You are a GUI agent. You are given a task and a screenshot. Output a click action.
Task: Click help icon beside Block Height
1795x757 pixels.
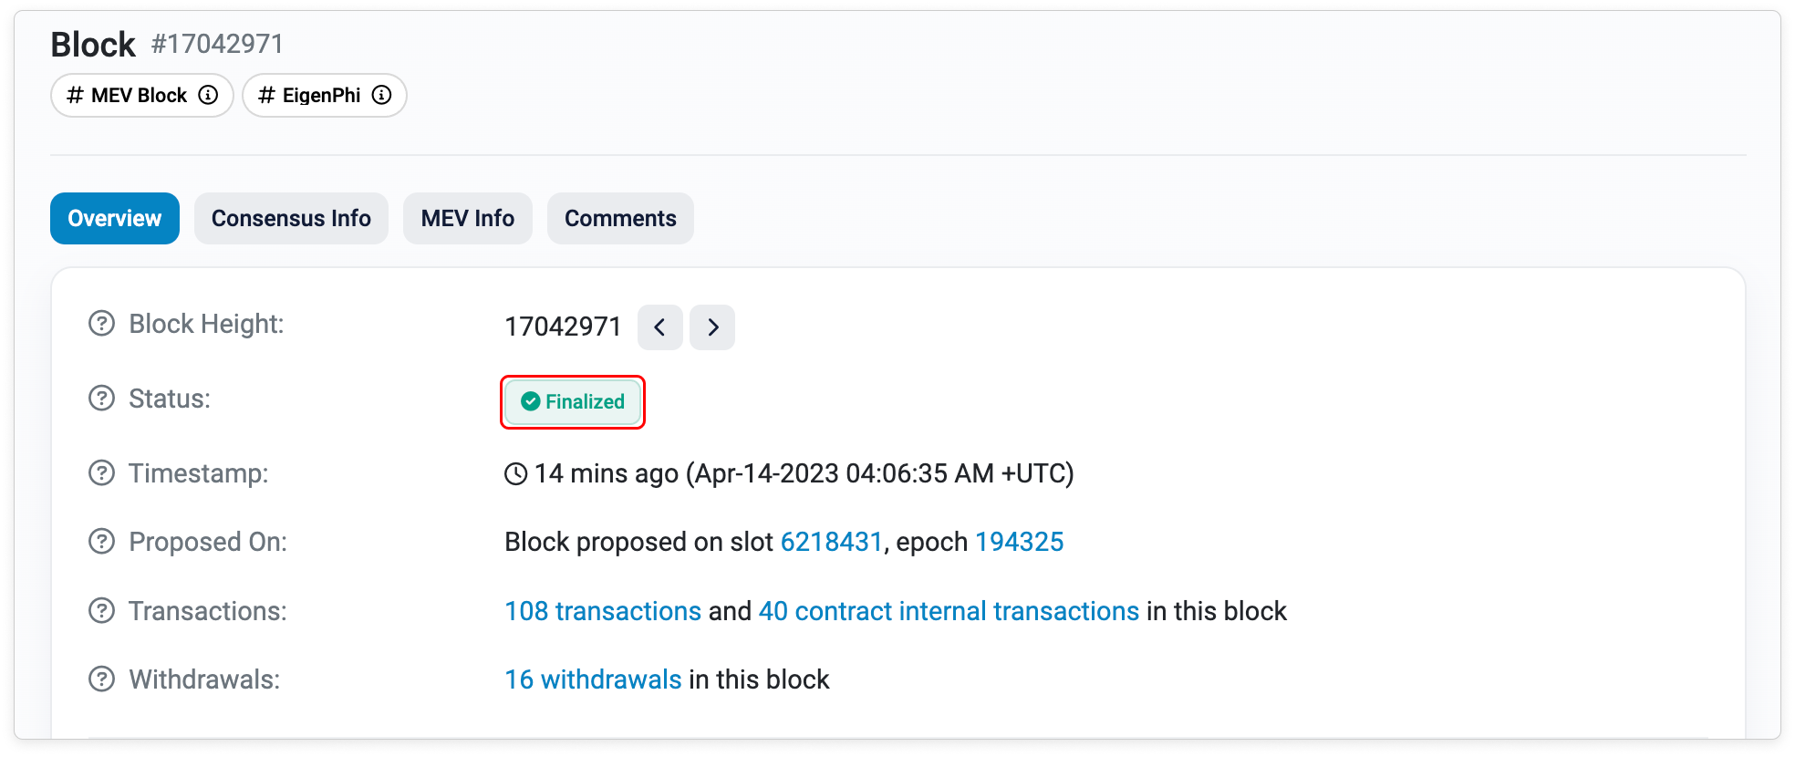point(101,324)
